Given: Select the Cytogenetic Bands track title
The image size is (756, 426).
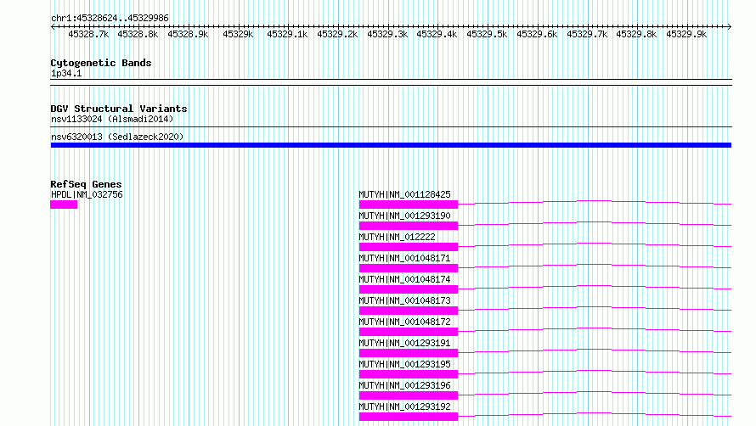Looking at the screenshot, I should coord(101,63).
